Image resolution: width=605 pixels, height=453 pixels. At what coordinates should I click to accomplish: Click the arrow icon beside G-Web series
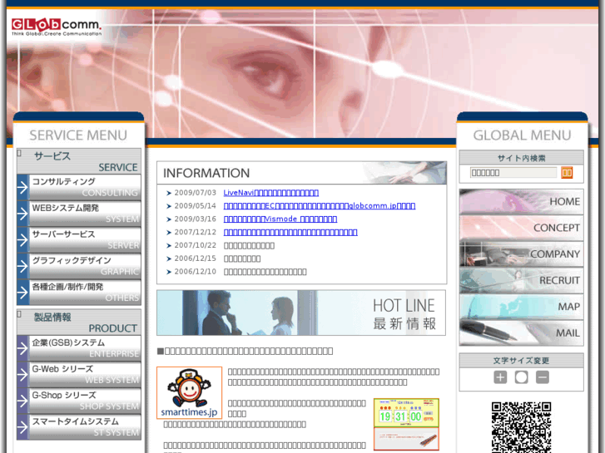[22, 374]
